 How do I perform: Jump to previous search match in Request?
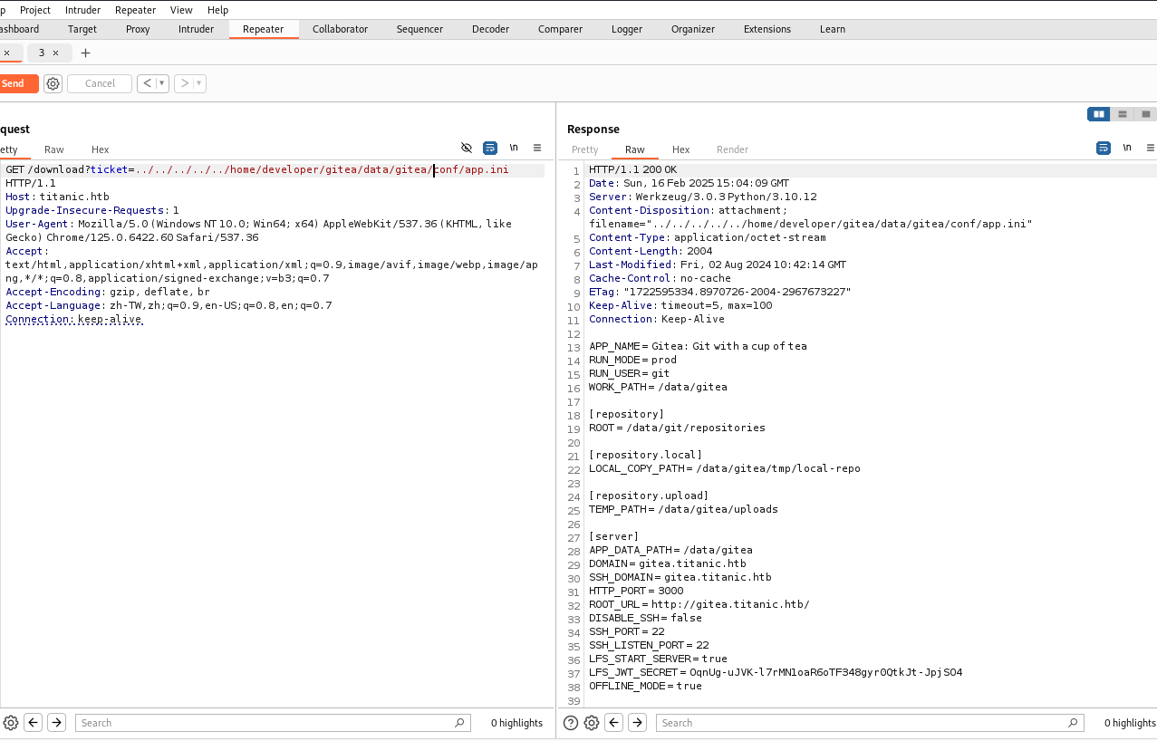point(34,723)
